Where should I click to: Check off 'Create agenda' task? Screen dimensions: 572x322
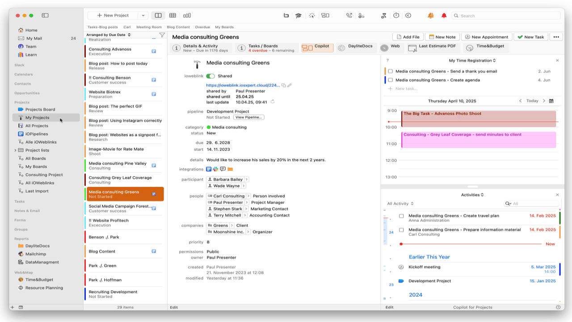pyautogui.click(x=391, y=80)
